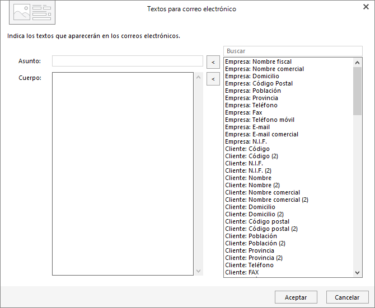Click the field list scroll down arrow
Image resolution: width=375 pixels, height=308 pixels.
[x=357, y=272]
